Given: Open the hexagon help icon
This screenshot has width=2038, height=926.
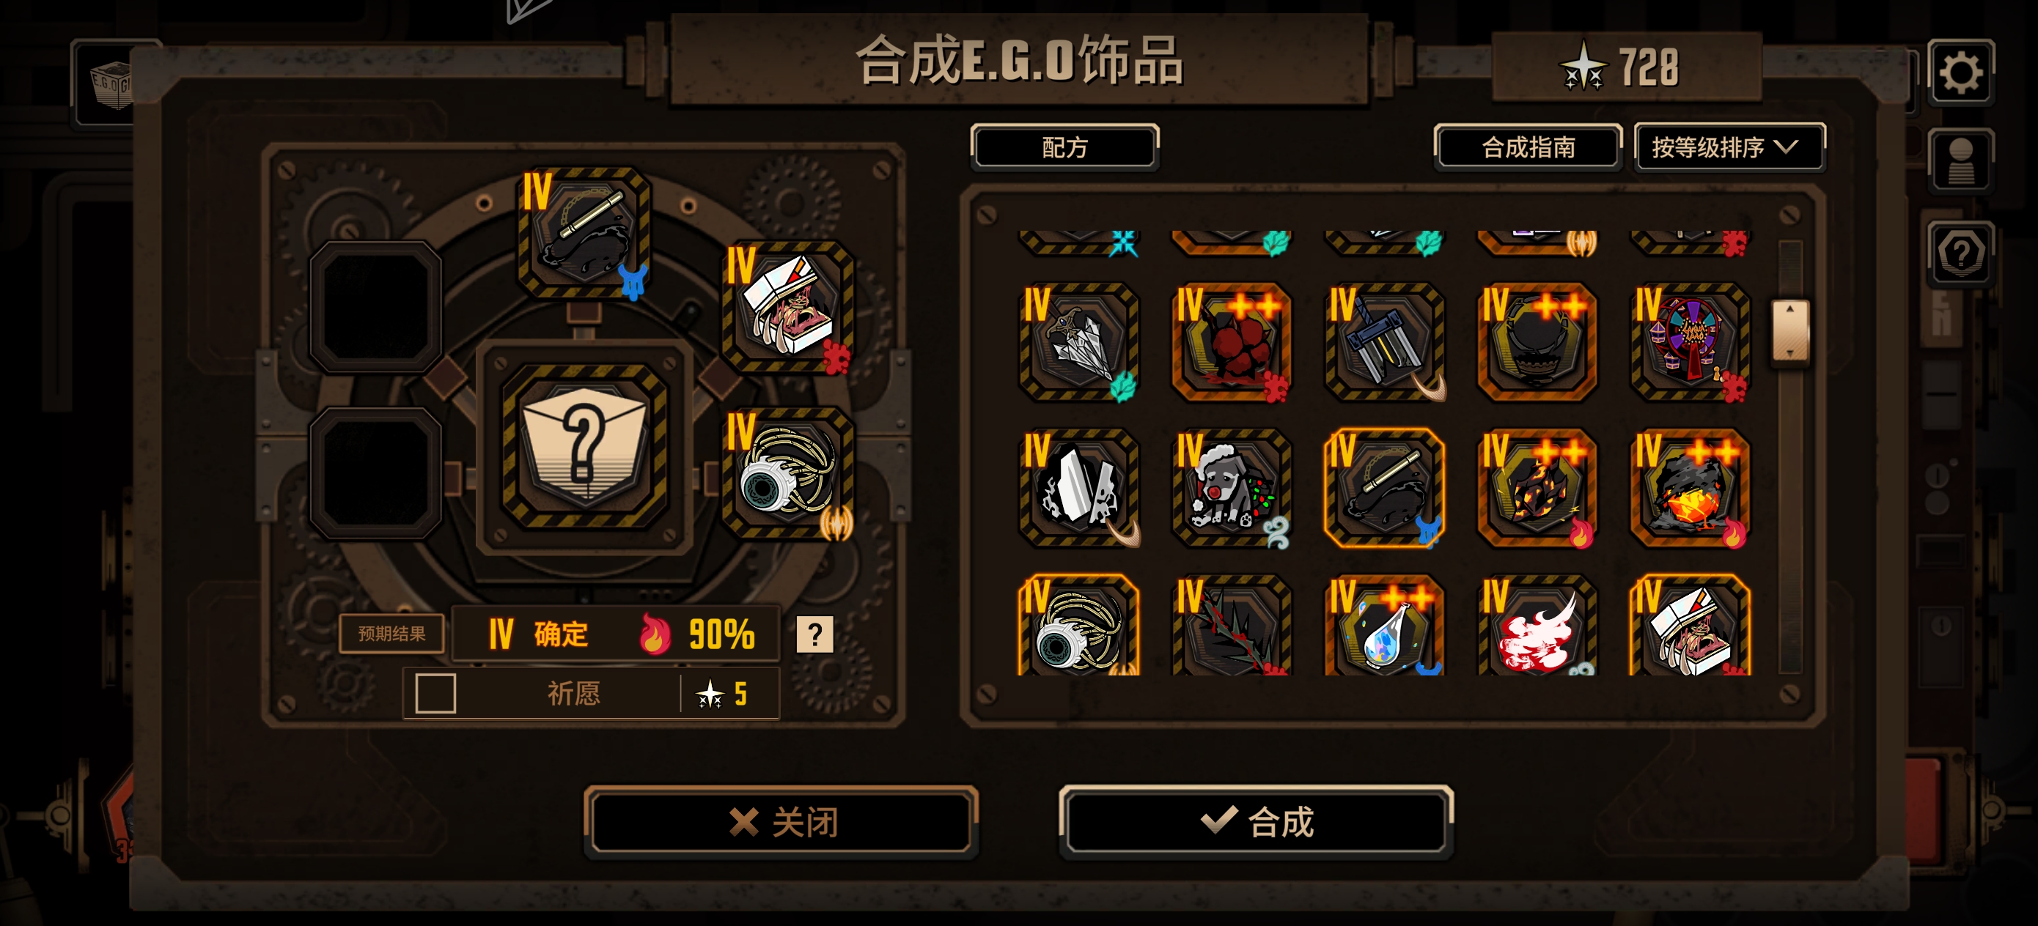Looking at the screenshot, I should (1960, 253).
